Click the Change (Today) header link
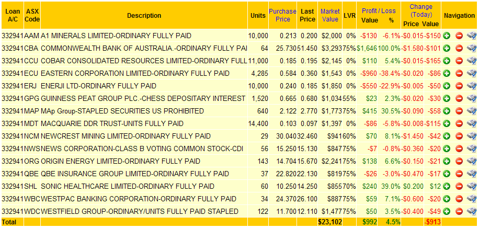This screenshot has height=228, width=479. (x=421, y=10)
